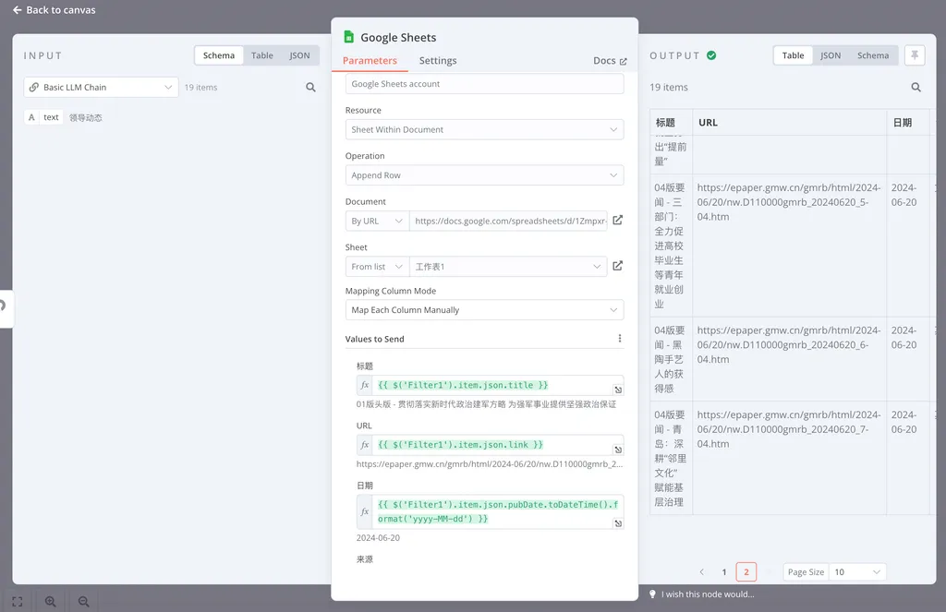Screen dimensions: 946x612
Task: Click the lightbulb feedback icon
Action: coord(652,594)
